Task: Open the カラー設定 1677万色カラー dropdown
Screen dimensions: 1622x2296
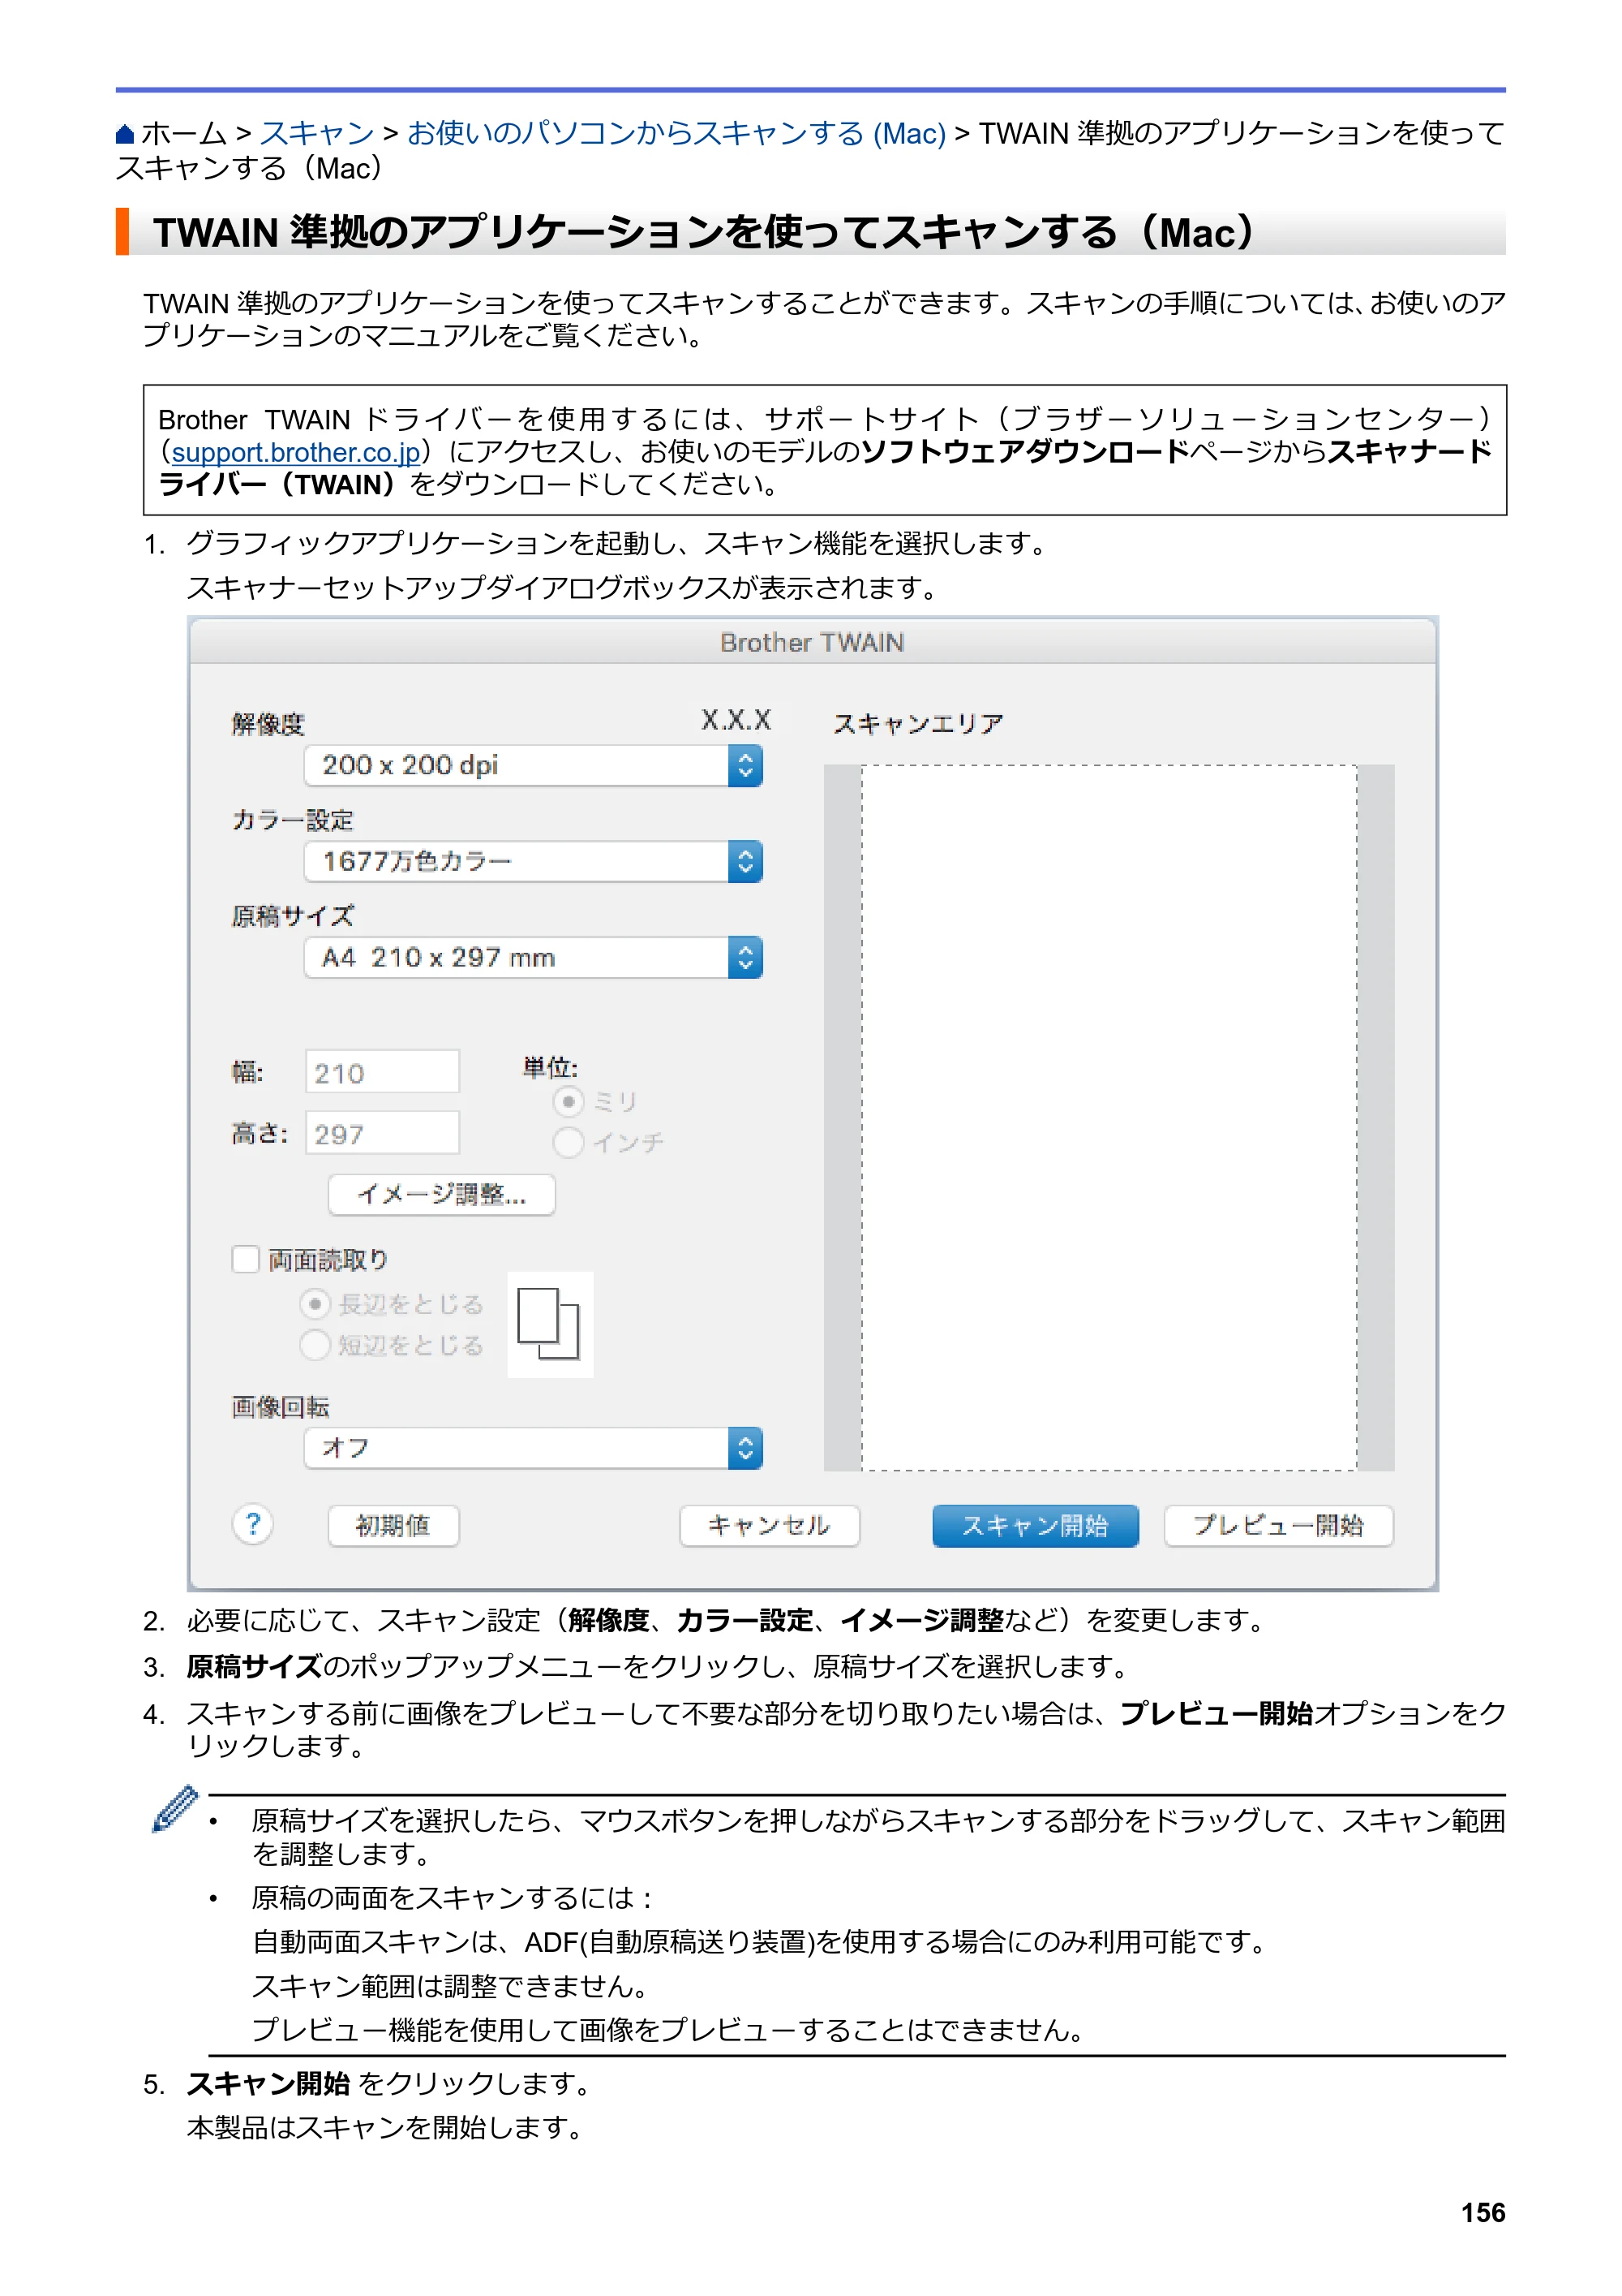Action: point(533,862)
